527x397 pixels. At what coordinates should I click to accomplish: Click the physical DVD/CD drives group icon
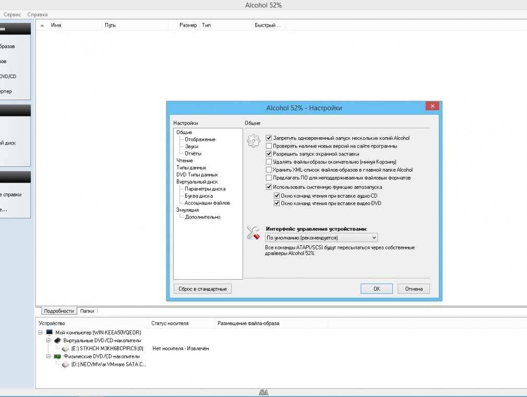click(x=57, y=356)
